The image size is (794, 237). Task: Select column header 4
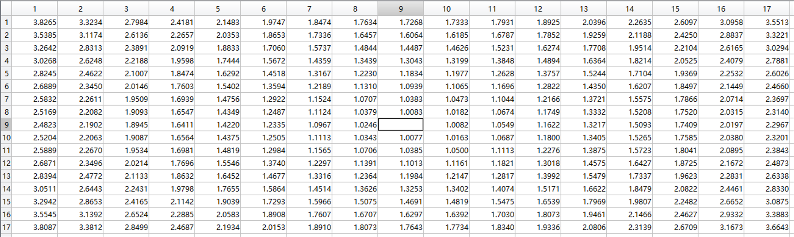(x=172, y=9)
